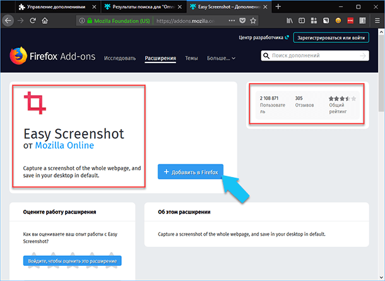
Task: Click the 305 Отзывов review count
Action: (304, 101)
